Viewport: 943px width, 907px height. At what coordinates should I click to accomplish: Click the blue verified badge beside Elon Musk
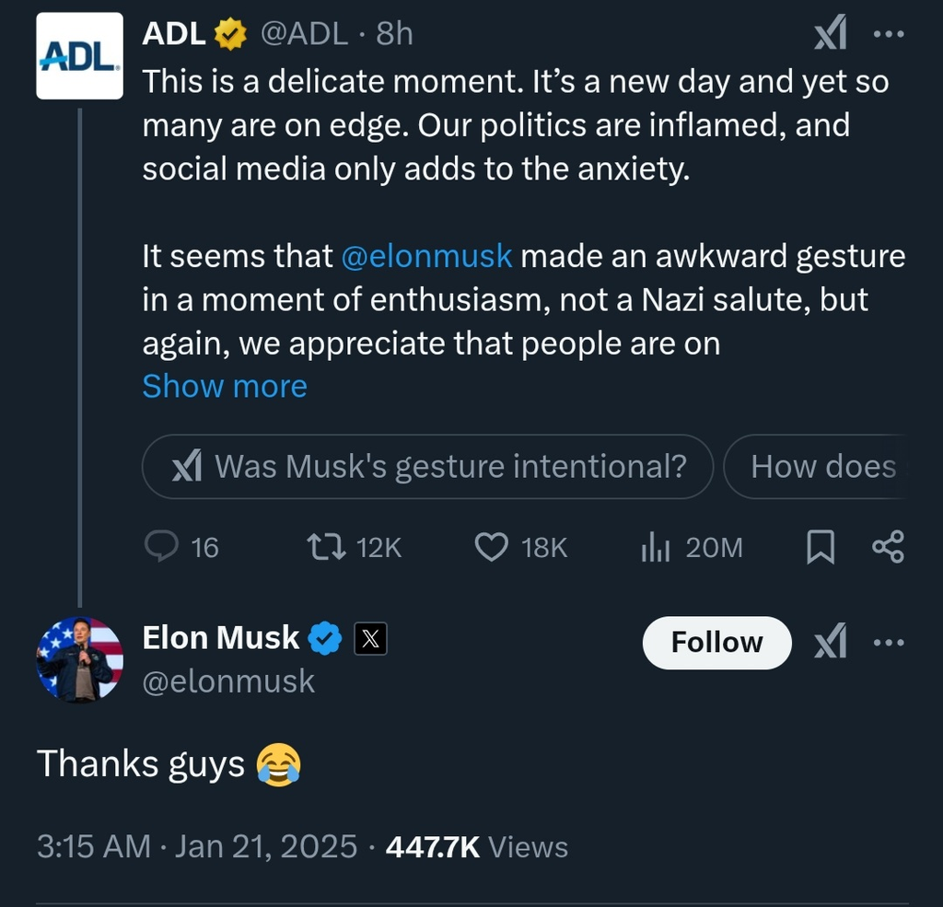pyautogui.click(x=325, y=638)
